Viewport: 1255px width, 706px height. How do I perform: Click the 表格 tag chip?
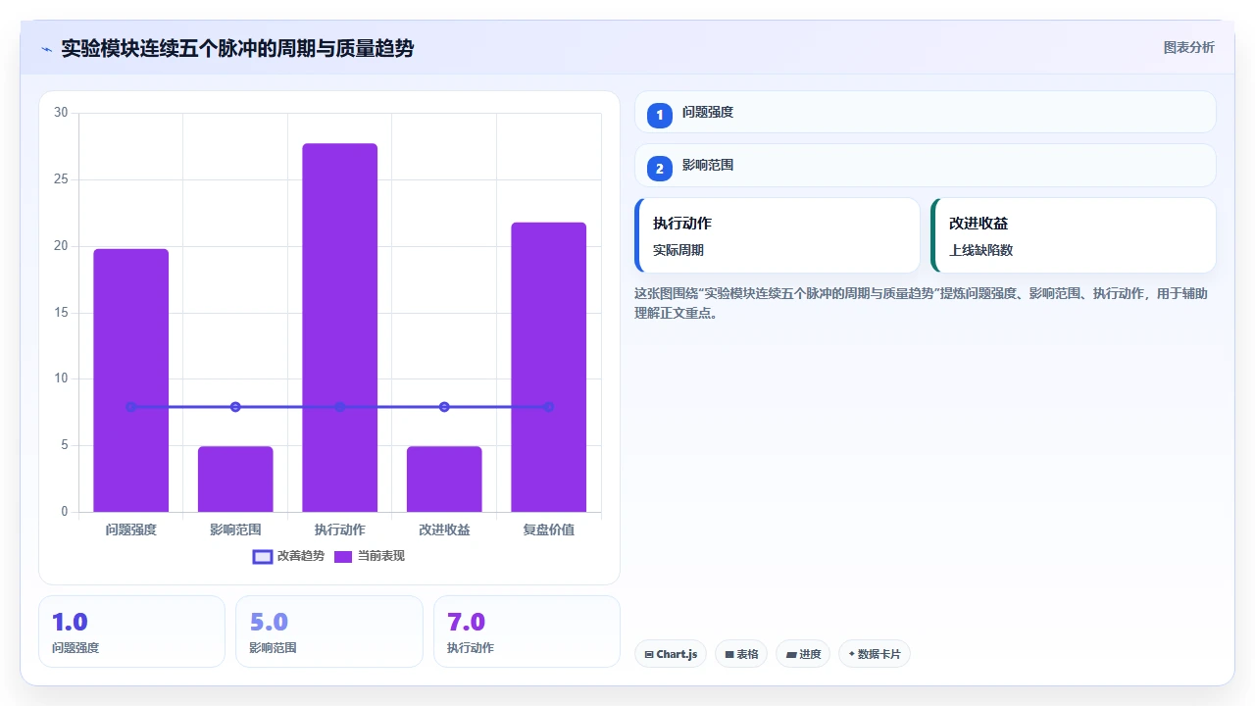(741, 654)
